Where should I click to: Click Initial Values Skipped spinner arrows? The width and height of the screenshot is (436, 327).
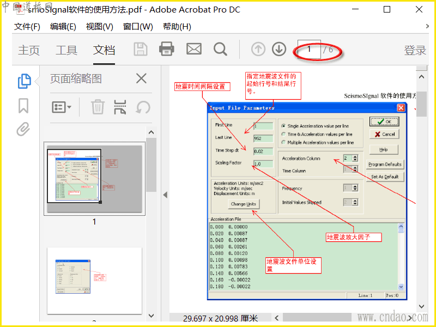(355, 202)
